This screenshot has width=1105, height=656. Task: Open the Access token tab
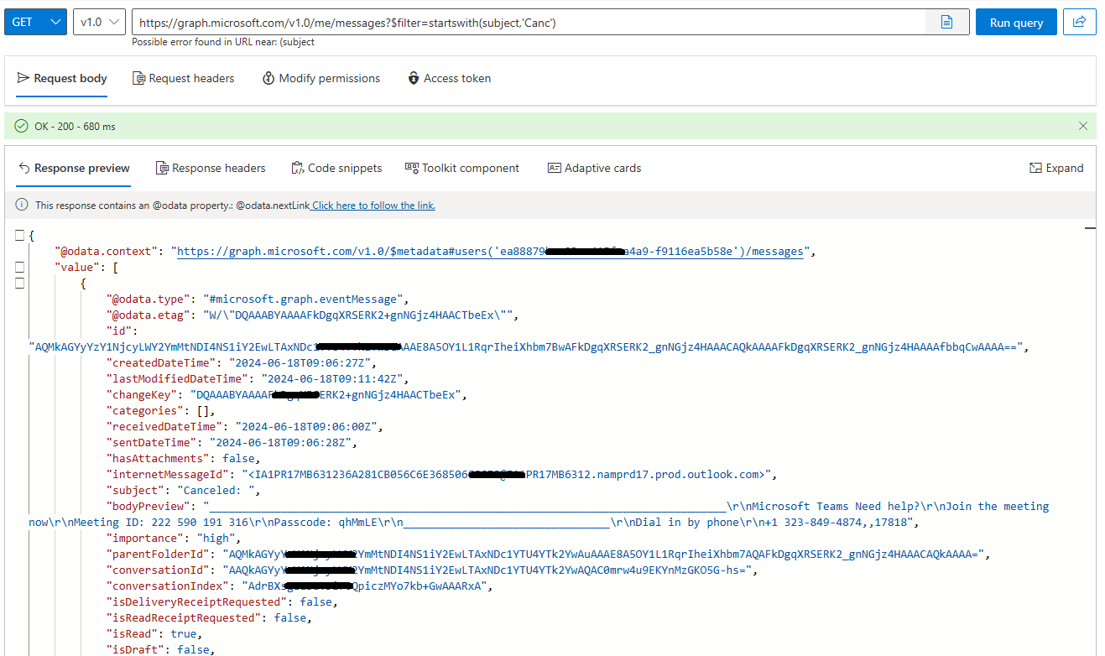coord(449,78)
